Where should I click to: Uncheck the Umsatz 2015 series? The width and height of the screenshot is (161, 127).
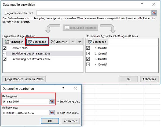coord(5,48)
